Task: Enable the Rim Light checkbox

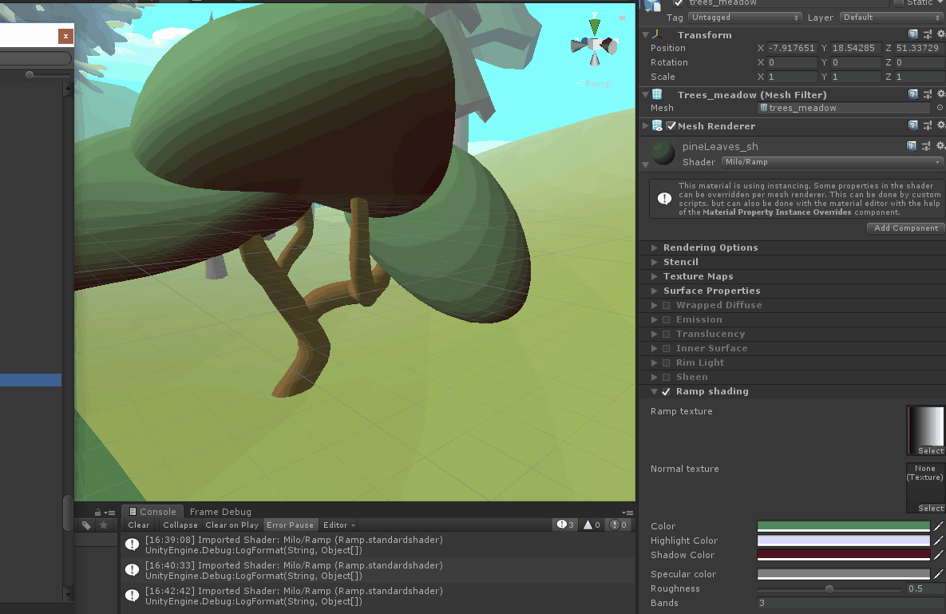Action: click(x=666, y=363)
